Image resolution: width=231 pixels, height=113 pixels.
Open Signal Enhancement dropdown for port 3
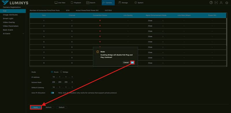[156, 31]
